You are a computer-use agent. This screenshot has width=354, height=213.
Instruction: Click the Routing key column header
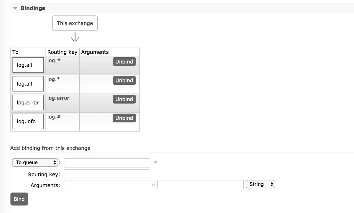62,52
